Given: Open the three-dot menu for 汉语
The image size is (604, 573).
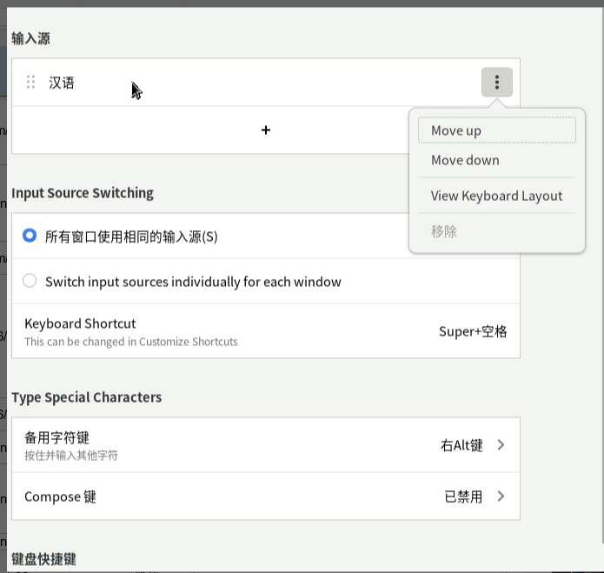Looking at the screenshot, I should click(x=496, y=83).
